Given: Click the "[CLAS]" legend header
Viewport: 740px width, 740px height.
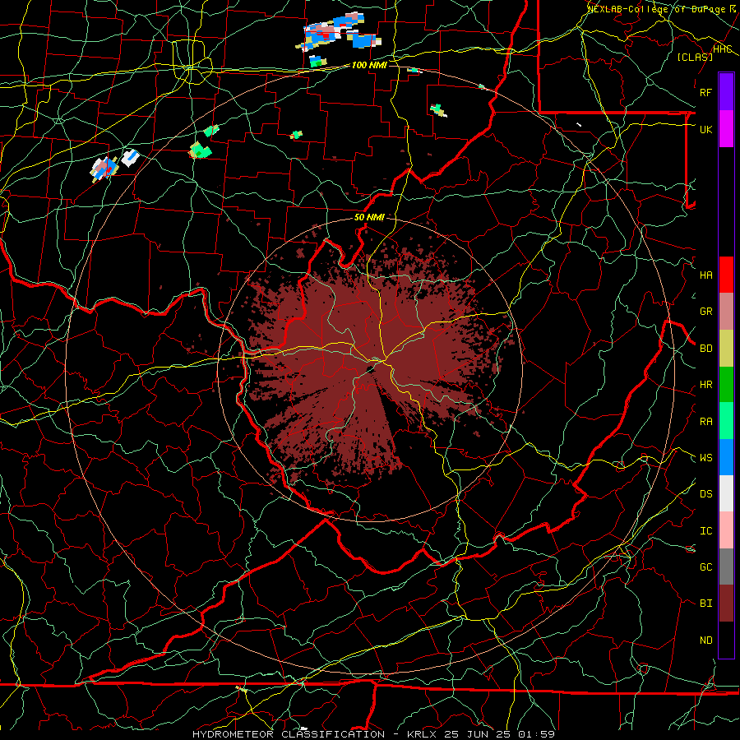Looking at the screenshot, I should point(695,57).
